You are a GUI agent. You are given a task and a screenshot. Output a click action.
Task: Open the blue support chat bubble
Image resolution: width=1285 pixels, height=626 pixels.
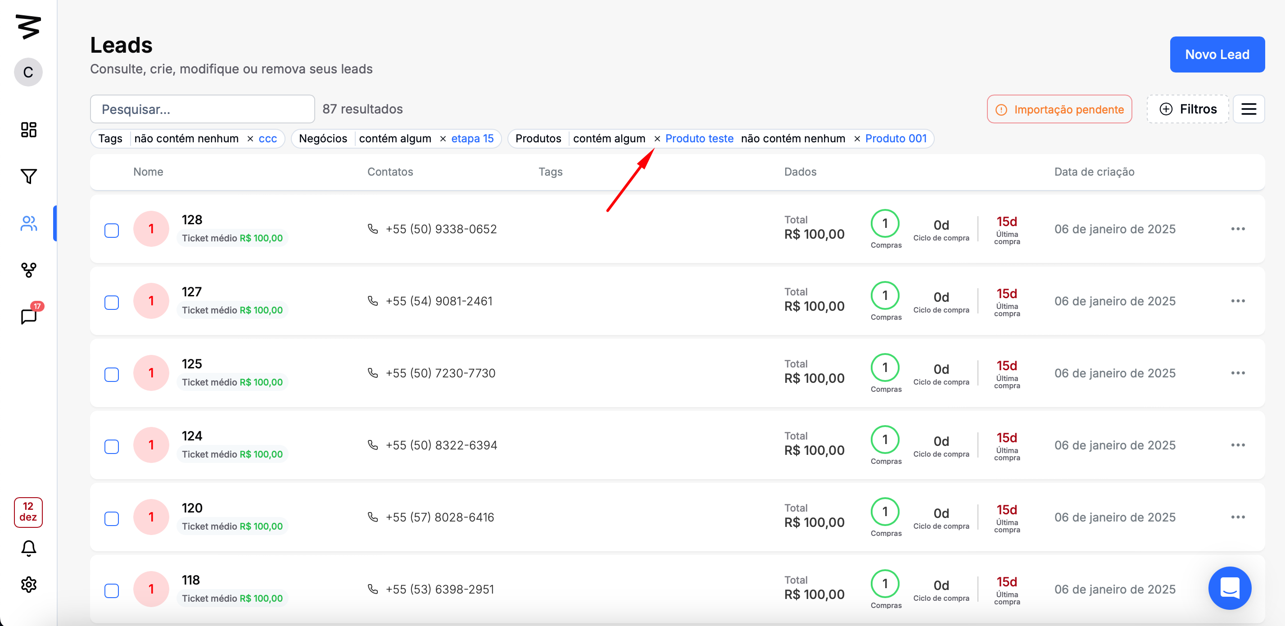point(1229,588)
